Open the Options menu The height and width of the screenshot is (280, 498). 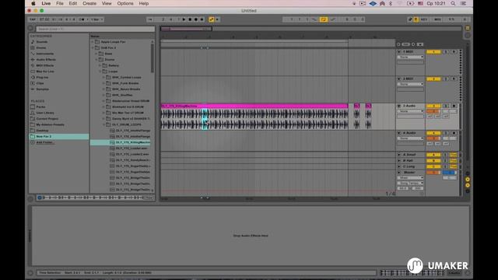click(x=125, y=3)
